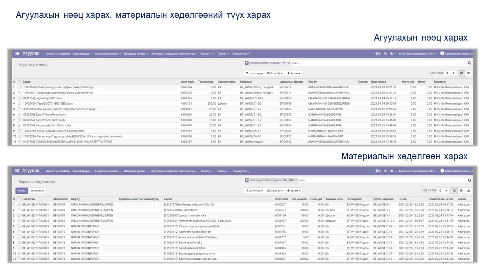
Task: Go to previous page of 1-80 / 3708
Action: (x=440, y=190)
